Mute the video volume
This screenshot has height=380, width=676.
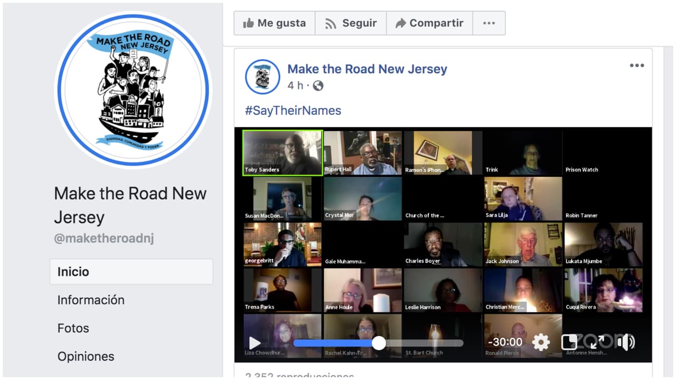coord(626,343)
